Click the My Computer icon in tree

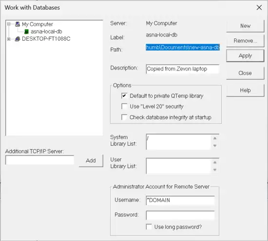(x=18, y=24)
